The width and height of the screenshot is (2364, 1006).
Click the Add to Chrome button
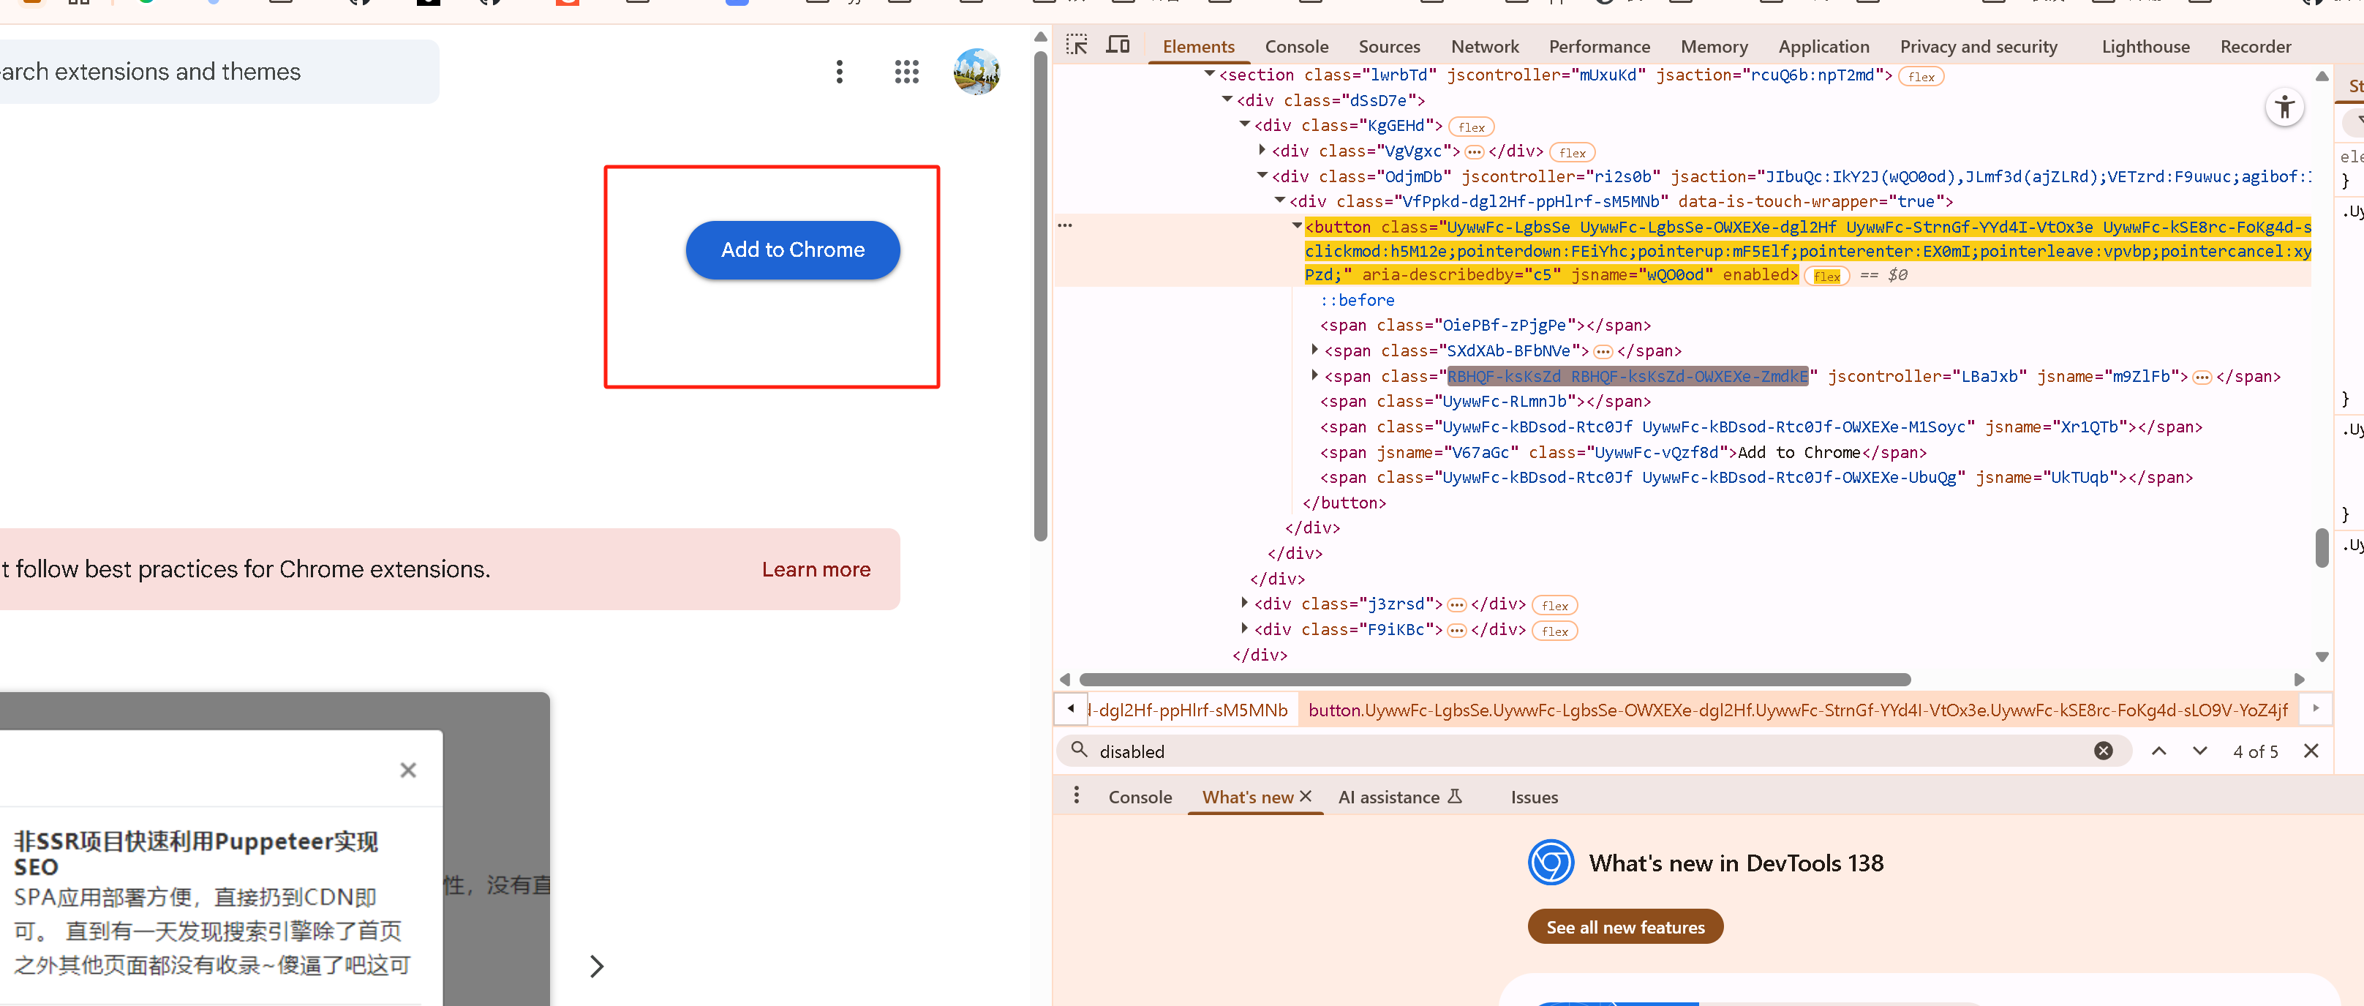(792, 249)
